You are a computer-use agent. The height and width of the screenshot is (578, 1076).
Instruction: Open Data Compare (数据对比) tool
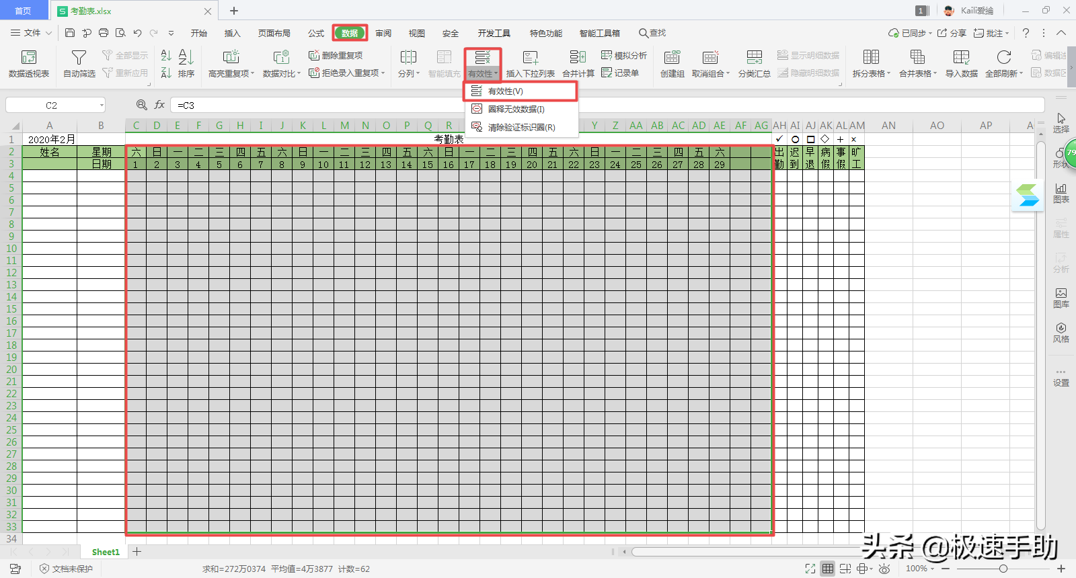[281, 63]
